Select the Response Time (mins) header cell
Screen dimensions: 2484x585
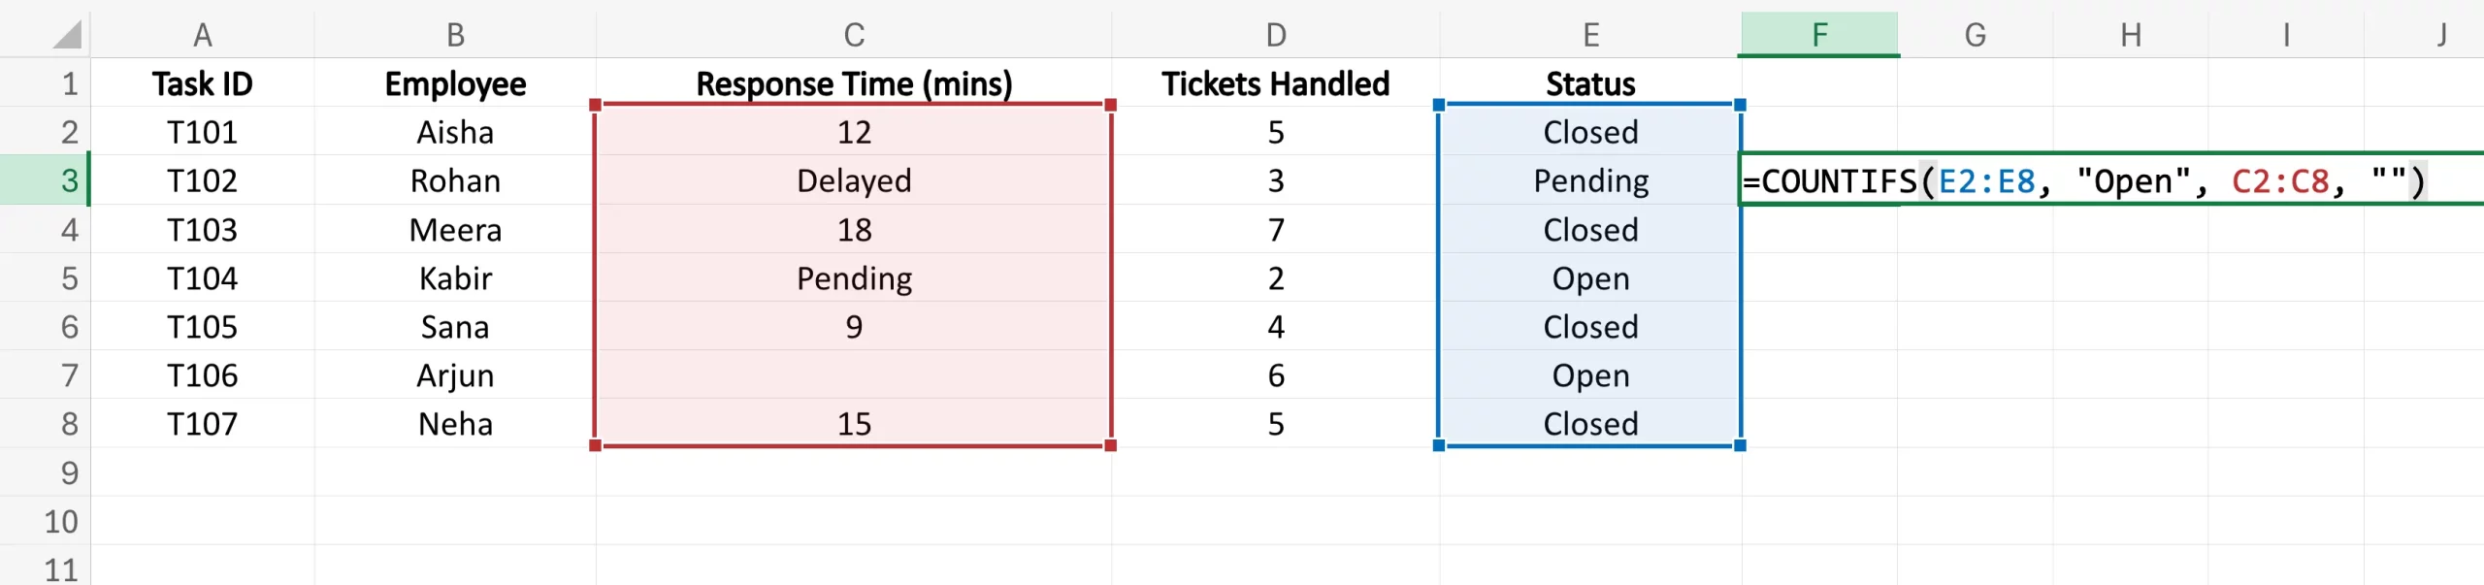(x=853, y=83)
